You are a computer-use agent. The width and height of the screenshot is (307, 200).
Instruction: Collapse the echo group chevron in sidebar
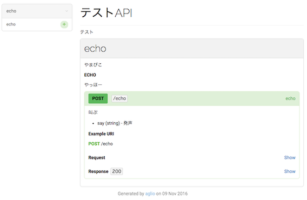[66, 11]
